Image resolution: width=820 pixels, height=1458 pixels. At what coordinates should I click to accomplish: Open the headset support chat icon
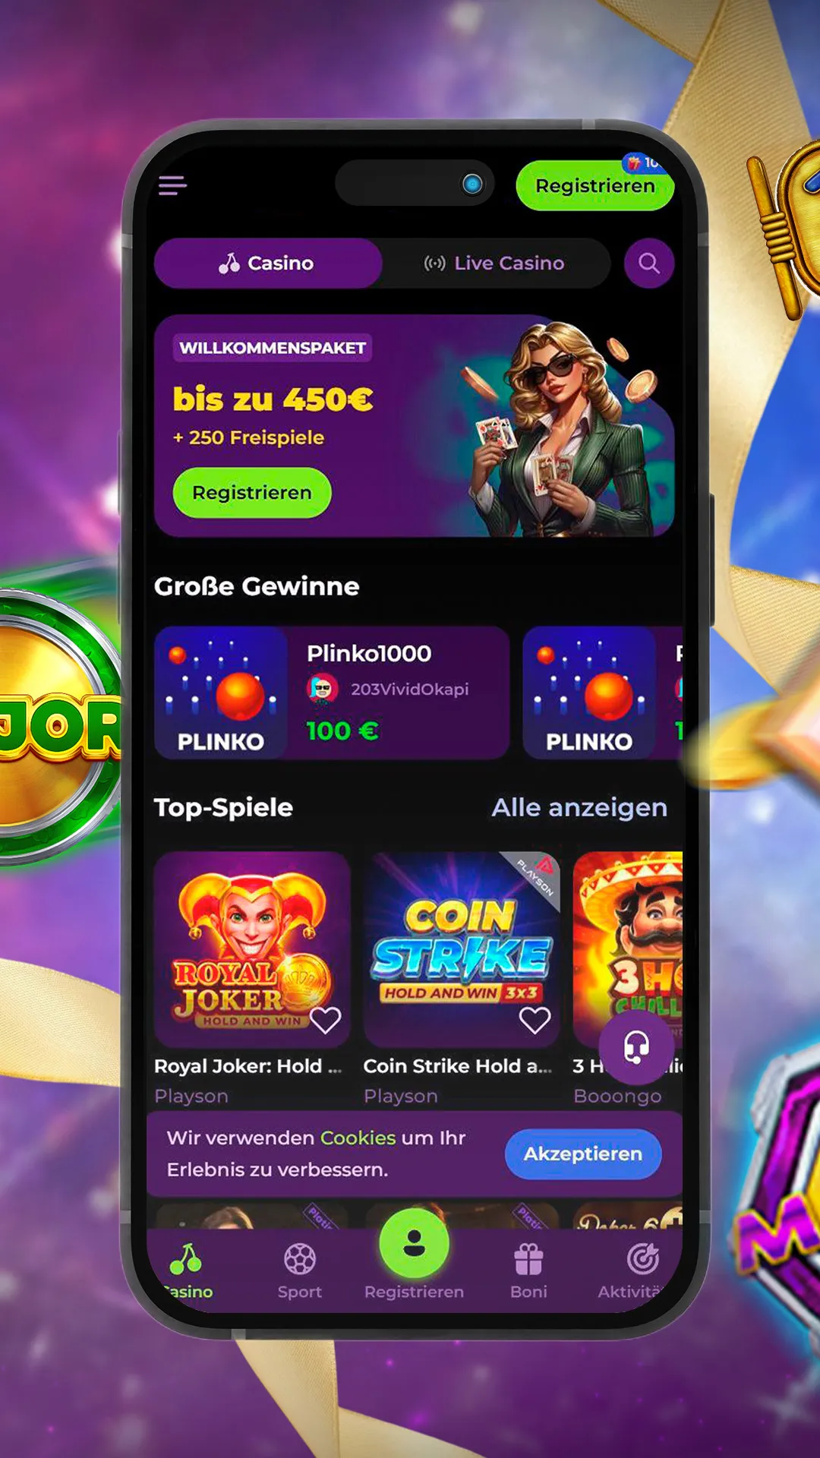click(x=636, y=1047)
